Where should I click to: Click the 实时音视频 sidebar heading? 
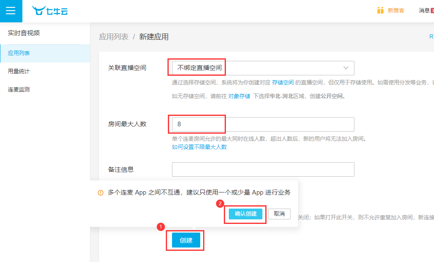(x=24, y=33)
